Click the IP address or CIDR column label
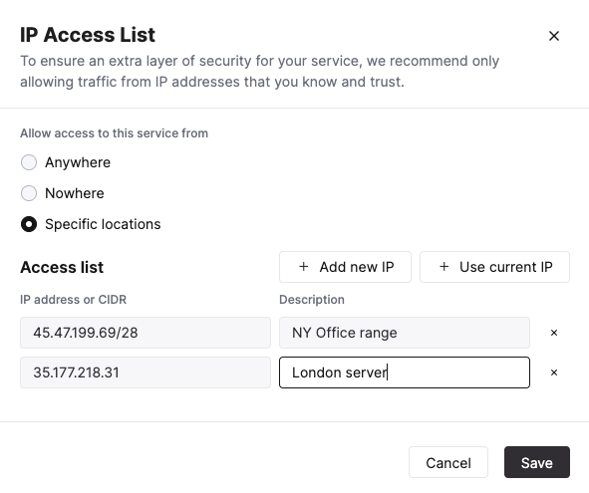 coord(73,300)
